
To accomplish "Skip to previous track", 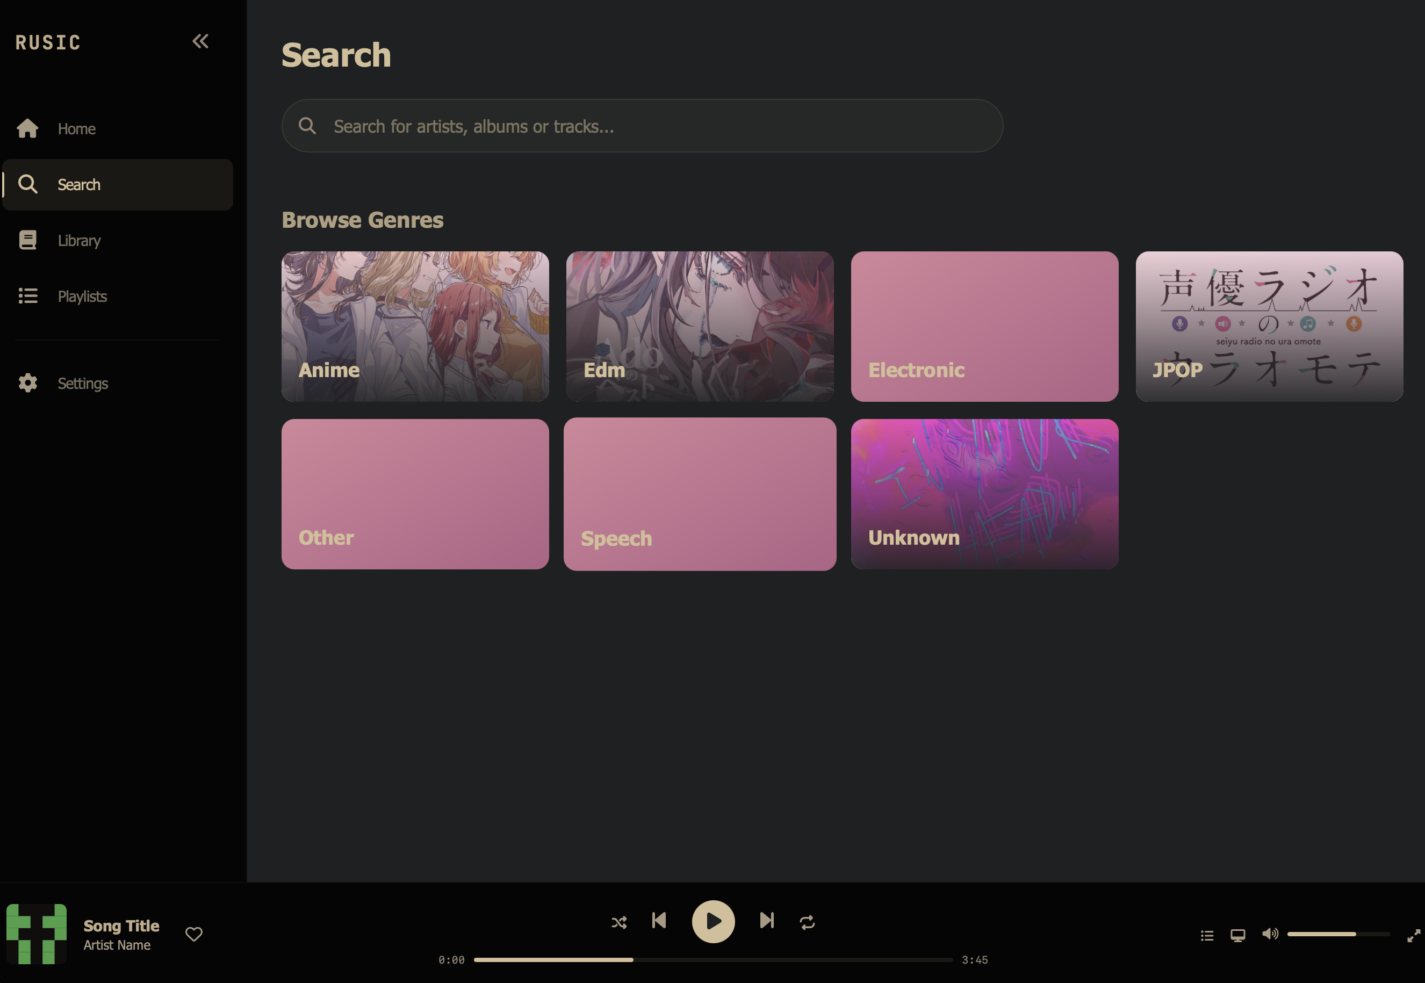I will coord(659,921).
